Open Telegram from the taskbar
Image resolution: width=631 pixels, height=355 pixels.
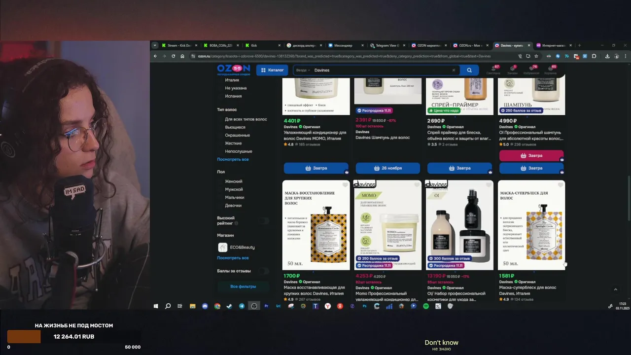pos(242,306)
